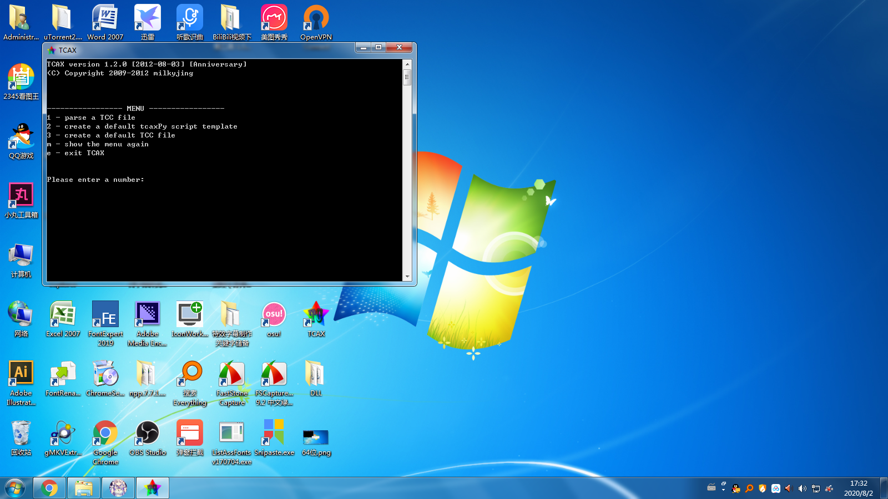Open the white volume speaker tray icon
Screen dimensions: 888x499
(802, 488)
